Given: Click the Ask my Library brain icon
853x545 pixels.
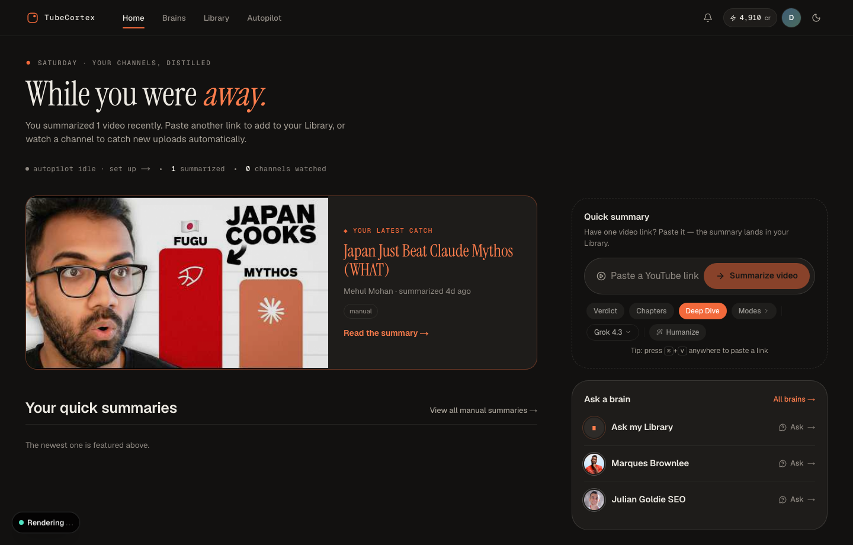Looking at the screenshot, I should pyautogui.click(x=594, y=427).
